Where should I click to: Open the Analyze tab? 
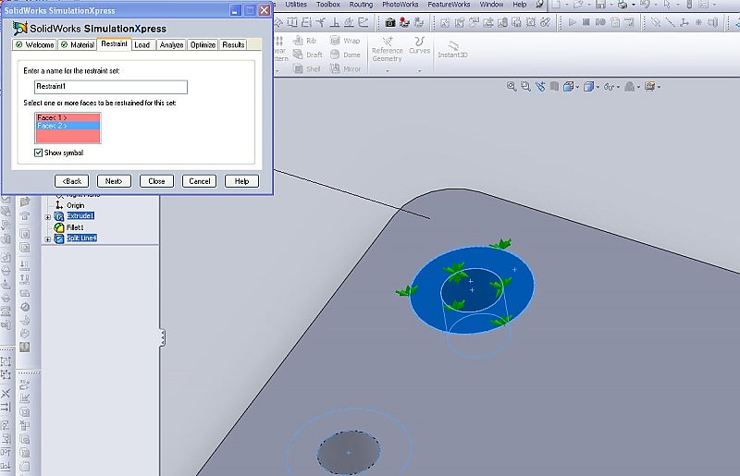click(x=170, y=44)
